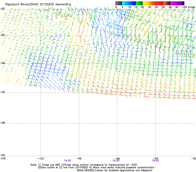Click the '45' label under the color scale
This screenshot has width=196, height=172.
177,7
